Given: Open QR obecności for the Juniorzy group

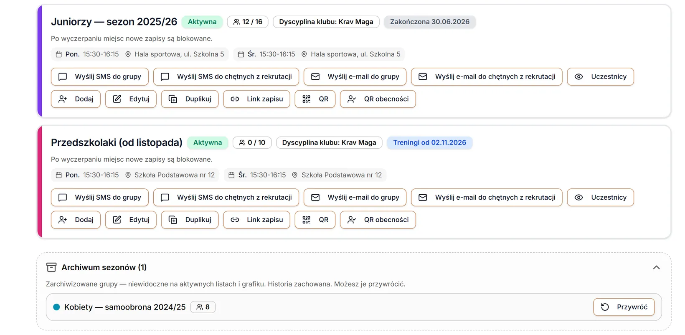Looking at the screenshot, I should (378, 99).
